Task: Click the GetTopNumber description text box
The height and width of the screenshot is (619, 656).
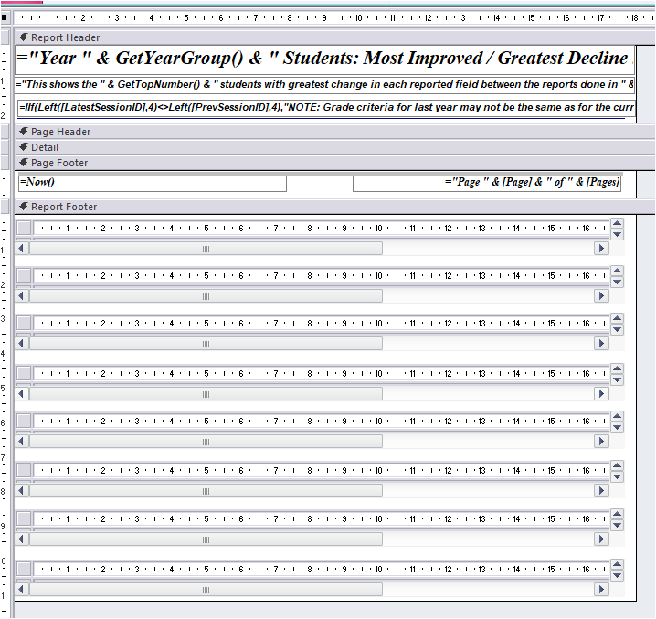Action: click(324, 85)
